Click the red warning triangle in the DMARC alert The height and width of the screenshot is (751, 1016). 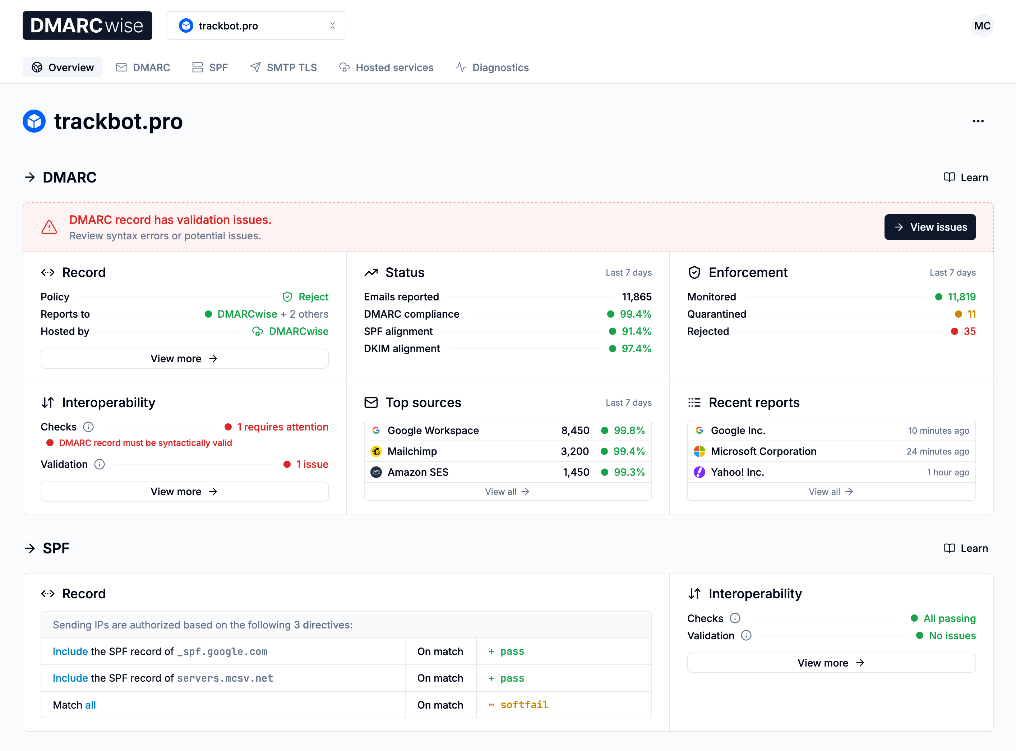pyautogui.click(x=49, y=227)
